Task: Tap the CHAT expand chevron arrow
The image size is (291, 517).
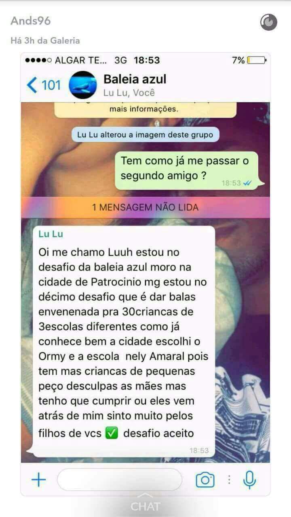Action: (145, 495)
